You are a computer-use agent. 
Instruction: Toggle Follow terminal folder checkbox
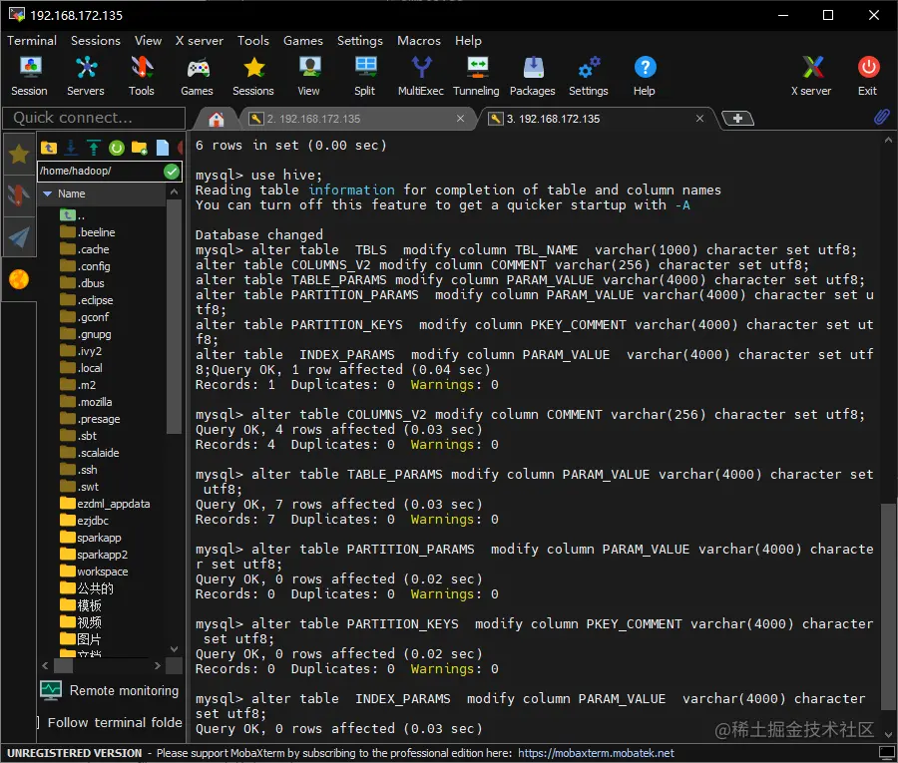[38, 722]
